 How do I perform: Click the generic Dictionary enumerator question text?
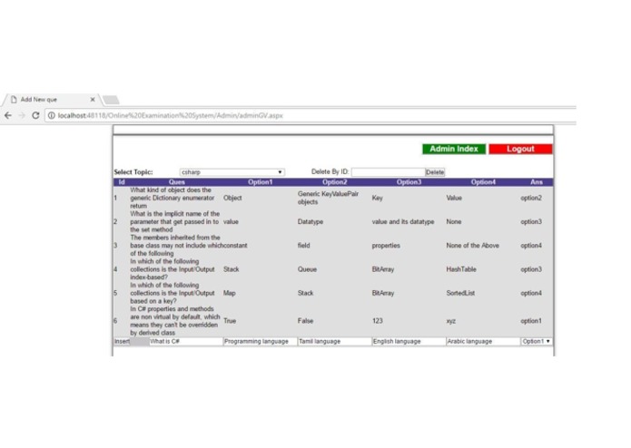coord(173,198)
